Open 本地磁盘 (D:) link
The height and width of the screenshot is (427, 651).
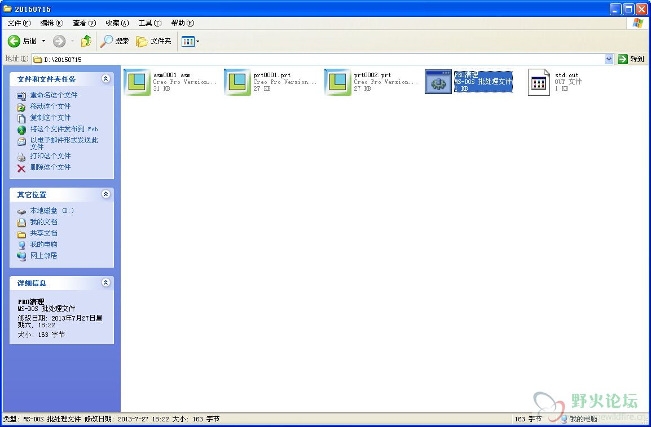click(52, 211)
